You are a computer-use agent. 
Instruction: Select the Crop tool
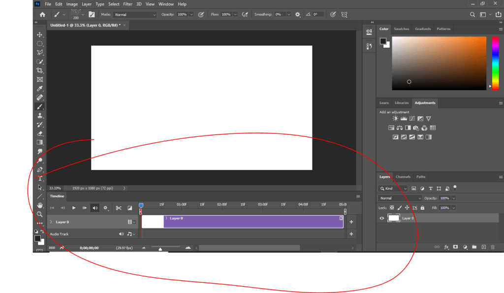tap(40, 71)
